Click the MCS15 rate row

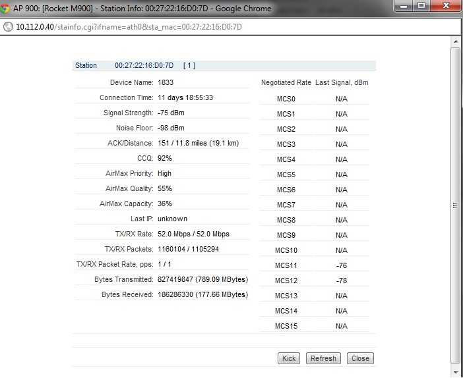(x=315, y=326)
